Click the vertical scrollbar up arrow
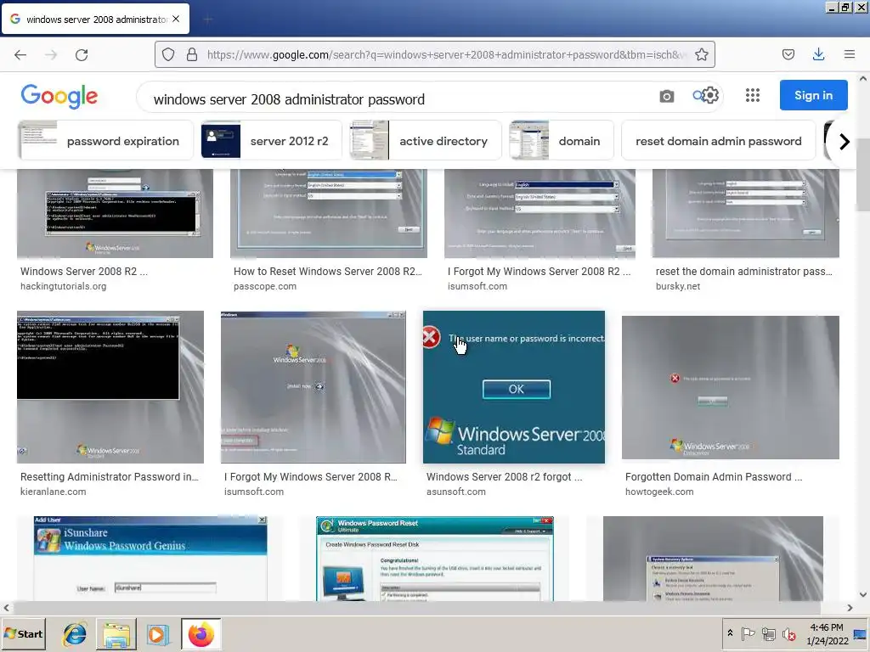 pos(863,78)
